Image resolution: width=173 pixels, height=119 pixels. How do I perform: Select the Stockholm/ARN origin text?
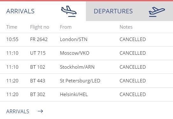[77, 67]
